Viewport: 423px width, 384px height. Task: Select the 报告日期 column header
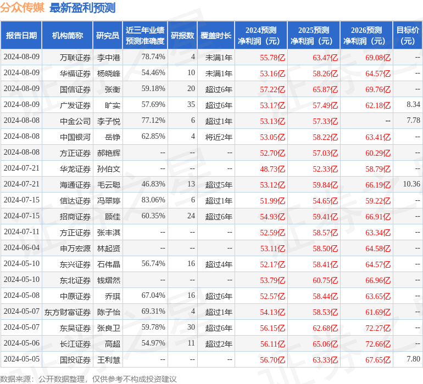(21, 35)
